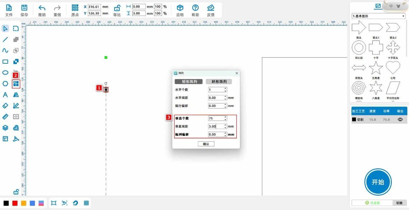Screen dimensions: 409x210
Task: Pick the eraser tool in sidebar
Action: [x=5, y=106]
